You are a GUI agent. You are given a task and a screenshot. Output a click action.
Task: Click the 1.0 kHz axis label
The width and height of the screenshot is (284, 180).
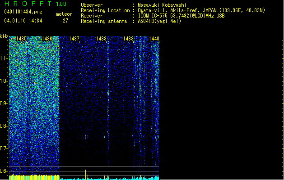pos(4,81)
